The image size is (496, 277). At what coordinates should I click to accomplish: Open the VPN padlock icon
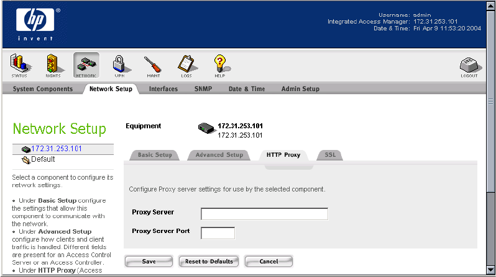(119, 65)
